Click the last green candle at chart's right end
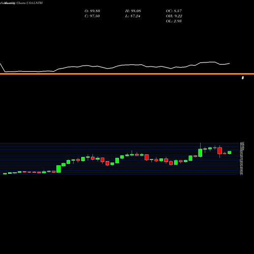This screenshot has height=254, width=254. (230, 152)
